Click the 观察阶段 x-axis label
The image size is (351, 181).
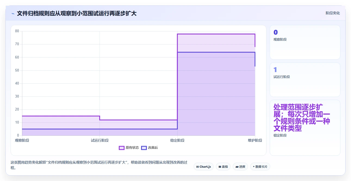click(x=22, y=140)
